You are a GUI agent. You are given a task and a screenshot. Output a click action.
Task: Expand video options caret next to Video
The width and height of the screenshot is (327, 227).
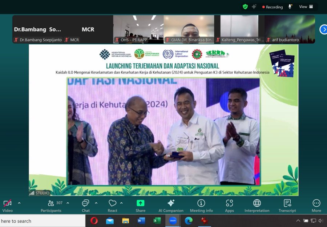point(19,203)
